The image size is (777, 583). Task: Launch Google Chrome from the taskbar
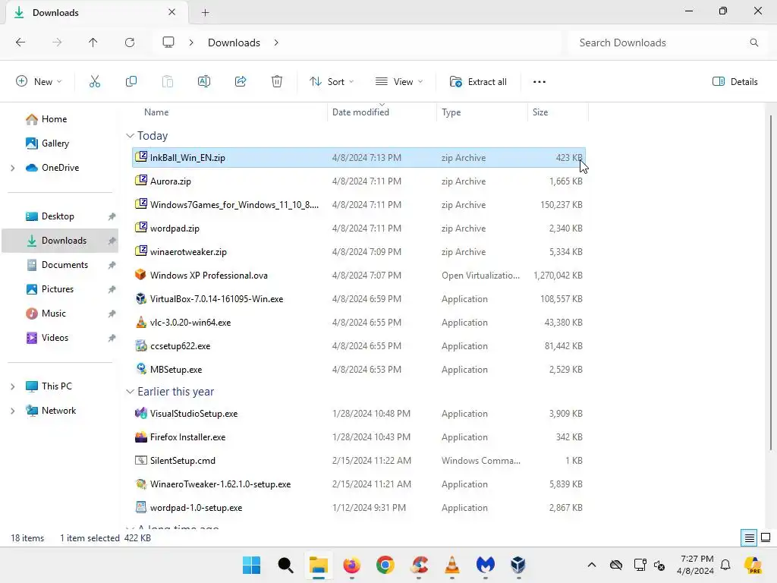click(385, 565)
